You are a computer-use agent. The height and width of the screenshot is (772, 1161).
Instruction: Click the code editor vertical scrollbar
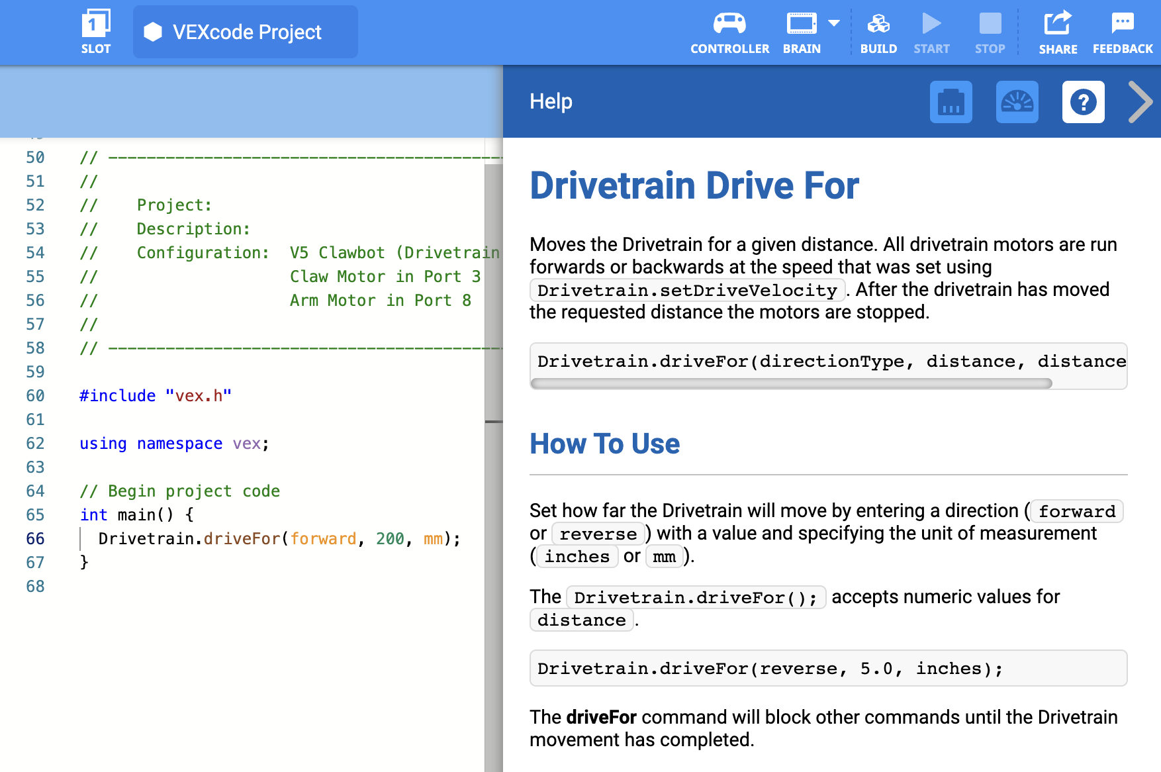click(494, 291)
